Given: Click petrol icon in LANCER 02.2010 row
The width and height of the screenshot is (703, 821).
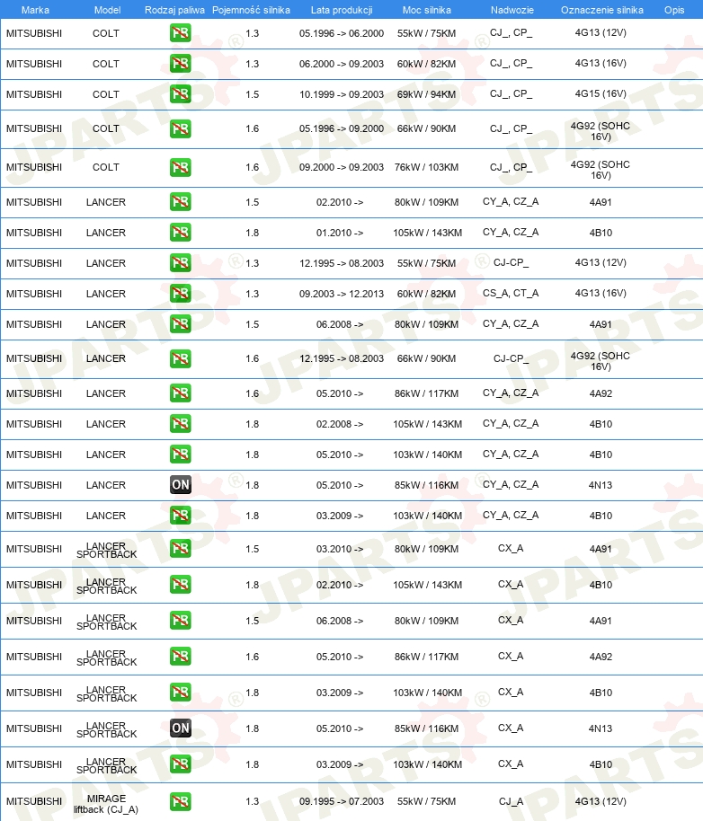Looking at the screenshot, I should point(180,201).
